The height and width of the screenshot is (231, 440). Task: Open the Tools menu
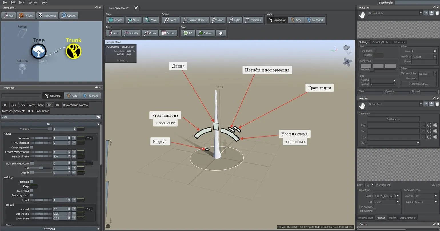[22, 2]
